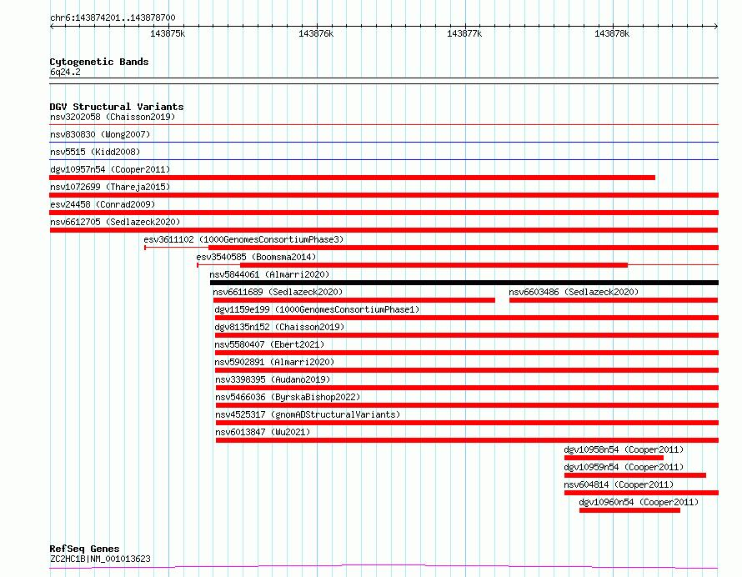Screen dimensions: 742x577
Task: Click the red bar beneath nsv6603486
Action: pos(614,300)
